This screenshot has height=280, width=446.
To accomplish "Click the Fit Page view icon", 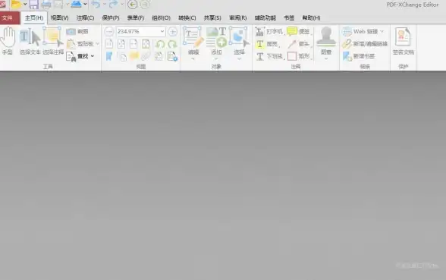I will 121,44.
